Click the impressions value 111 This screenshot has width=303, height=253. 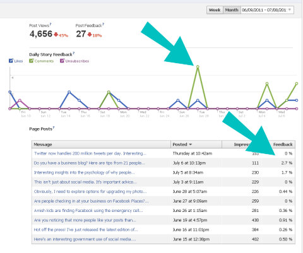click(255, 163)
